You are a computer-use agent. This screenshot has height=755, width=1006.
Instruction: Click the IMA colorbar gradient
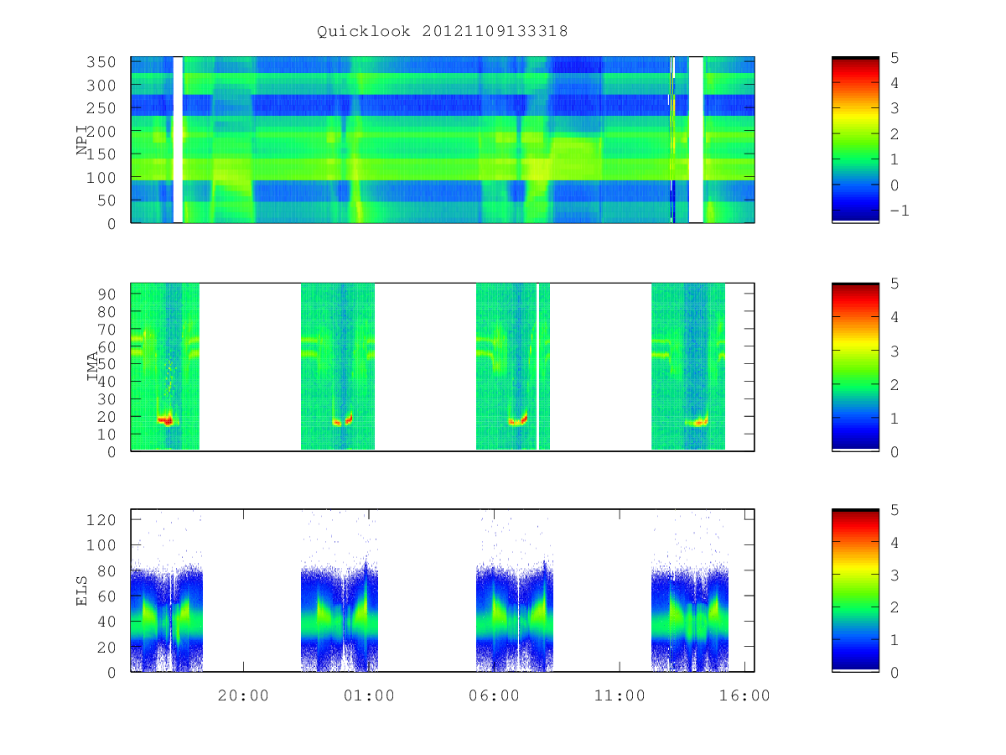(855, 367)
